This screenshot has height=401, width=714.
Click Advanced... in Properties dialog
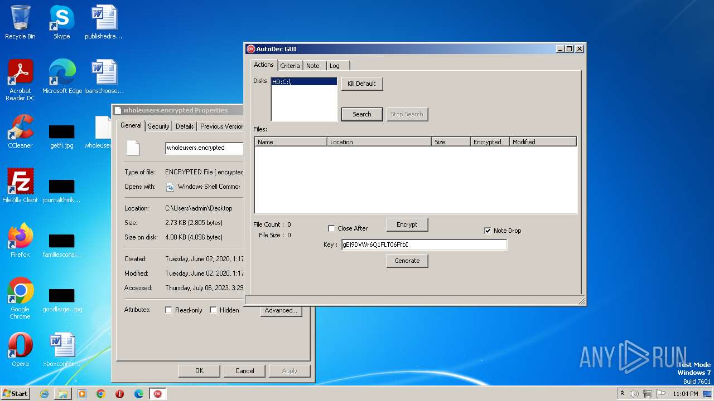pyautogui.click(x=281, y=310)
